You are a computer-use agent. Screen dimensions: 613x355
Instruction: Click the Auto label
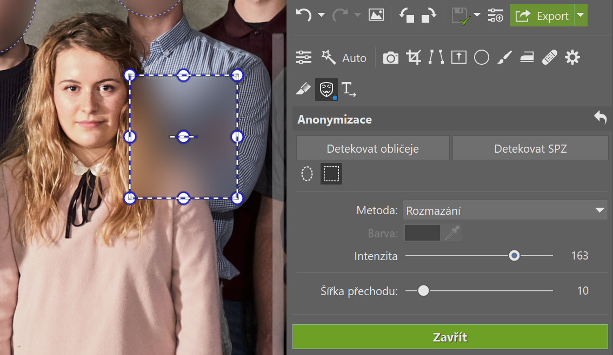[354, 58]
